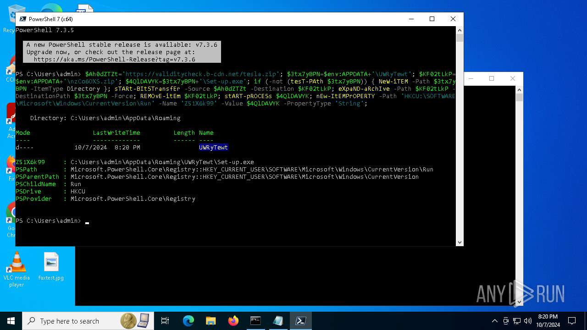
Task: Click the Length column header
Action: tap(184, 132)
